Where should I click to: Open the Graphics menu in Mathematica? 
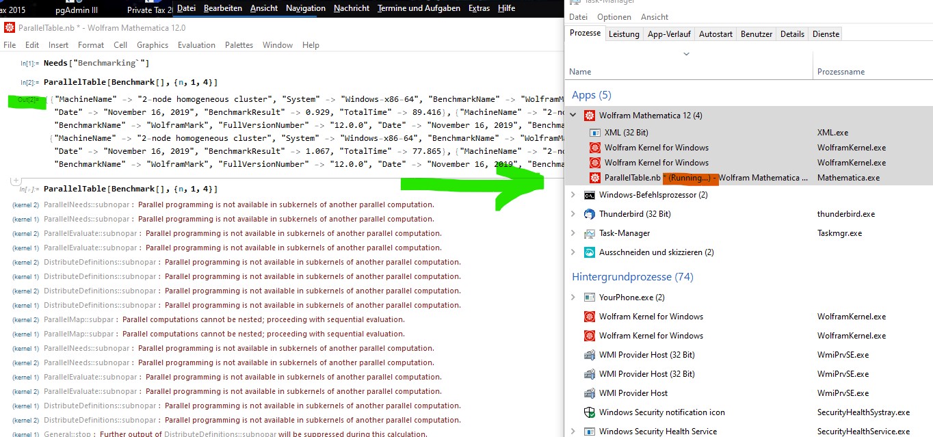click(x=153, y=45)
